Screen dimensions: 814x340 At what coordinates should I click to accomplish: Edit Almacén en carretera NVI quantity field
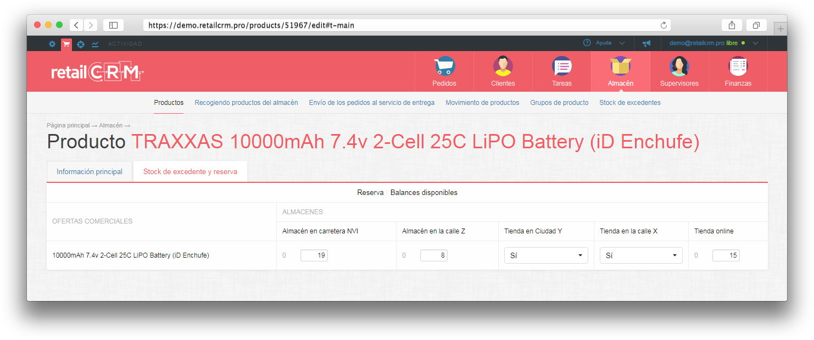[314, 255]
